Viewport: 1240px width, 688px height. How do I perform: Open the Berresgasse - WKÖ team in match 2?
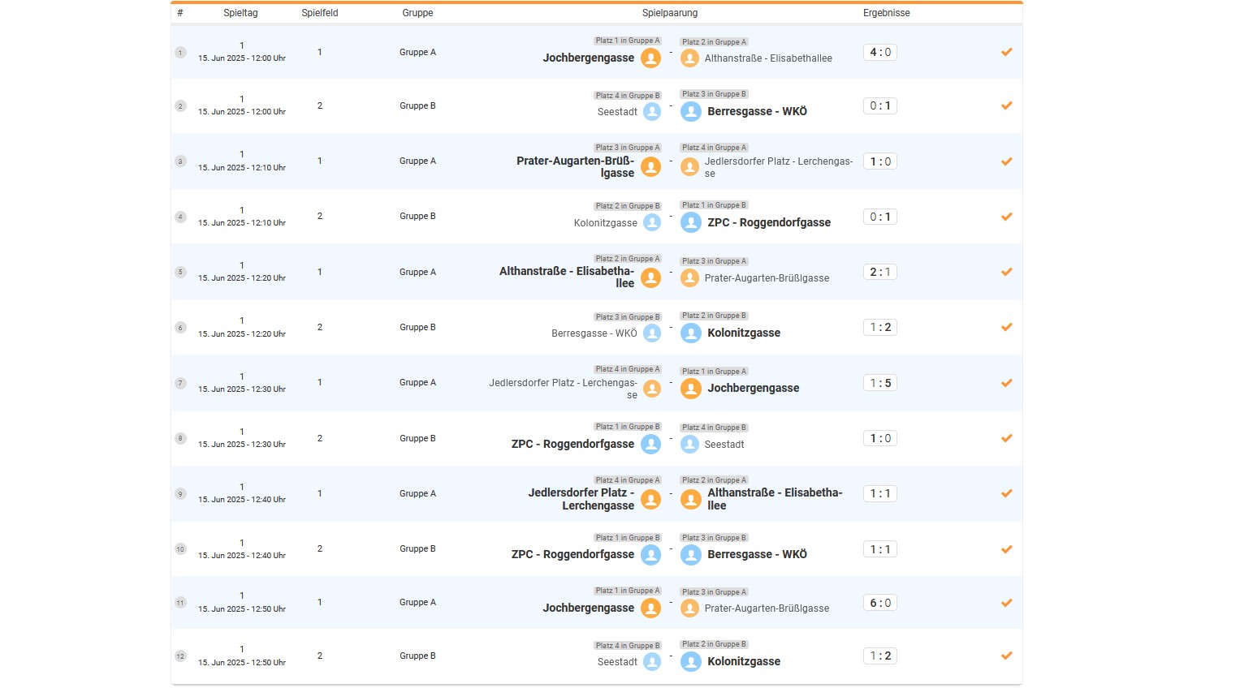pos(757,112)
